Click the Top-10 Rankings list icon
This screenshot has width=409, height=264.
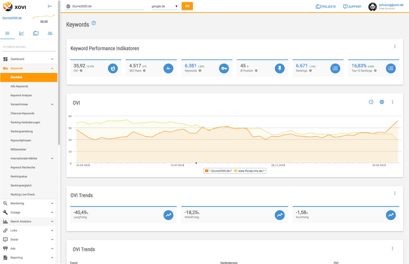coord(391,68)
